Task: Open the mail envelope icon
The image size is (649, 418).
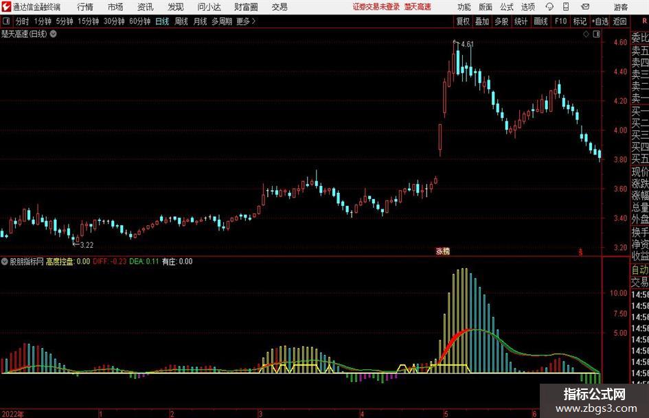Action: pyautogui.click(x=585, y=7)
